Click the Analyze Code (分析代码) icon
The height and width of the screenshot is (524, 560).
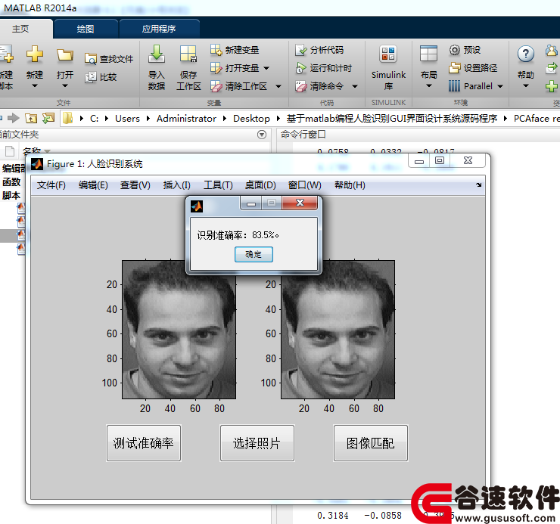point(300,50)
